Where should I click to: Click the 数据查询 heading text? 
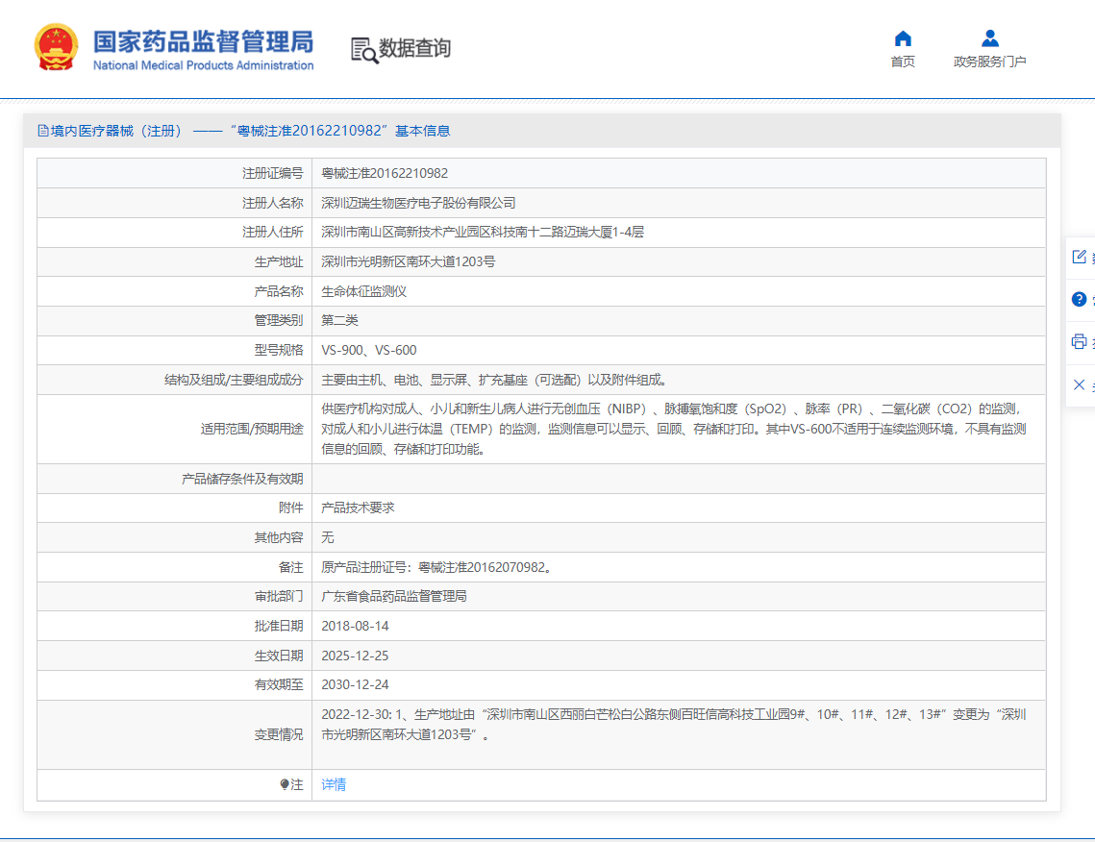(x=414, y=48)
